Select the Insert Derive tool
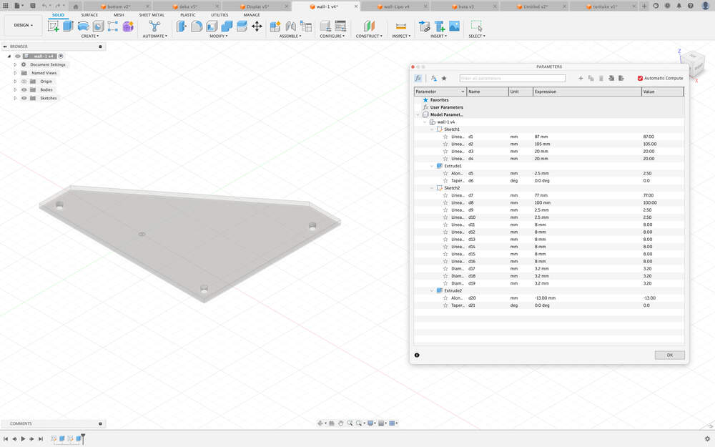715x447 pixels. click(x=424, y=26)
